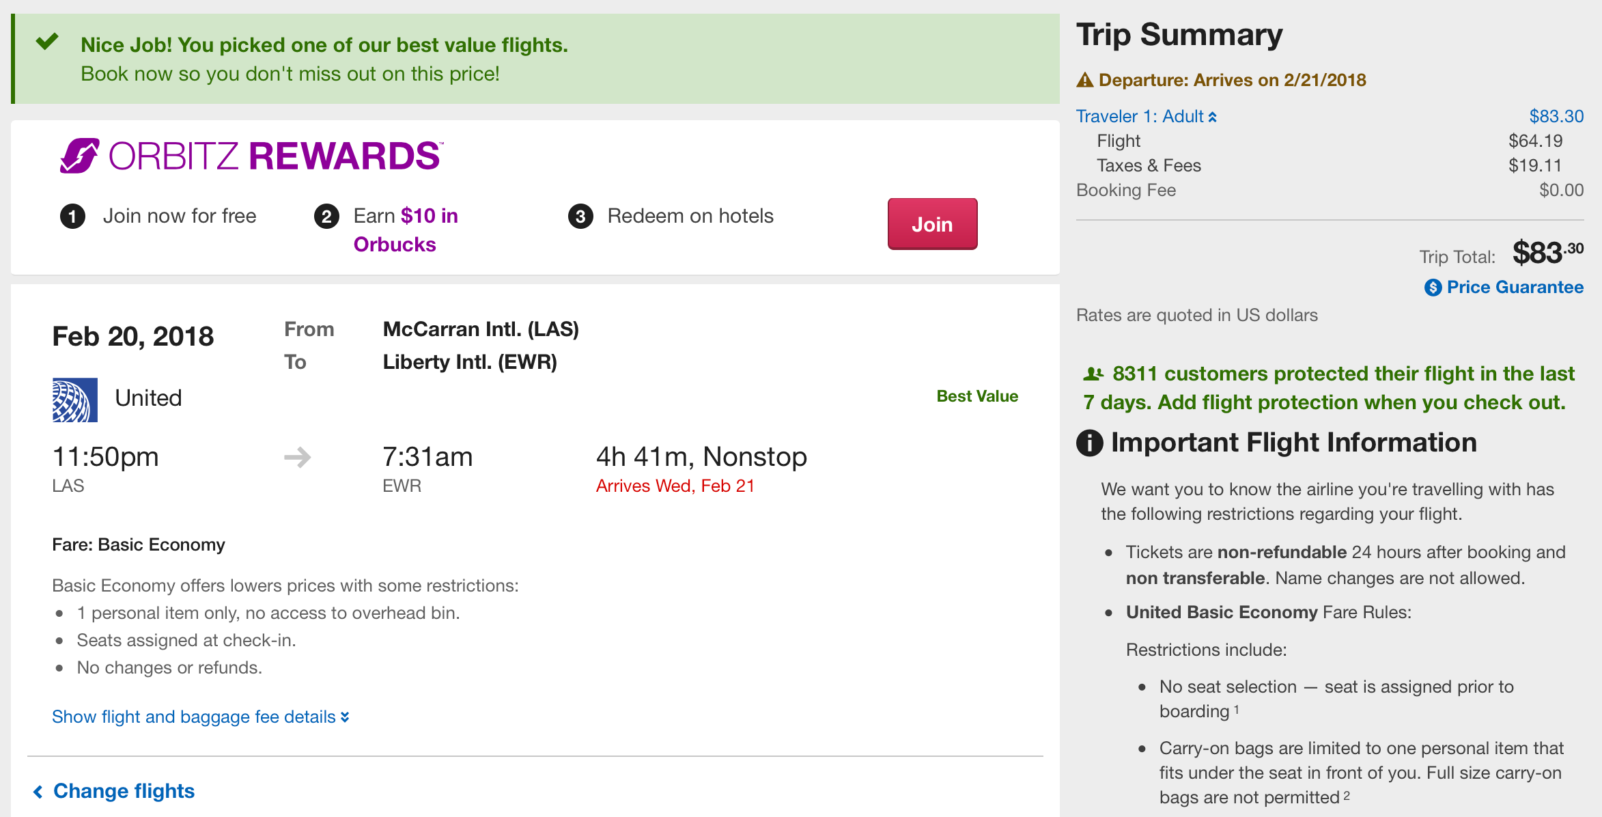
Task: Click the customers protected people icon
Action: coord(1093,374)
